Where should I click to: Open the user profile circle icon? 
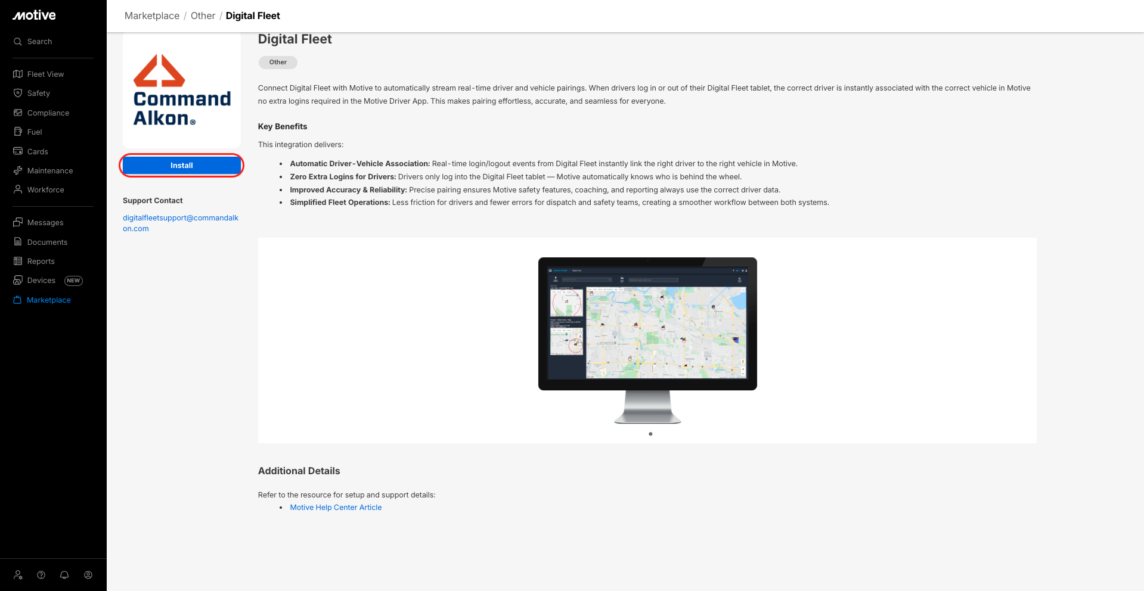point(88,575)
